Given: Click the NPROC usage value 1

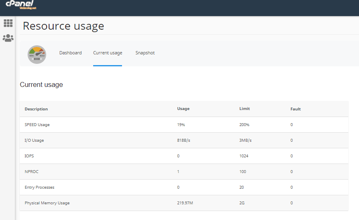Looking at the screenshot, I should pyautogui.click(x=178, y=172).
